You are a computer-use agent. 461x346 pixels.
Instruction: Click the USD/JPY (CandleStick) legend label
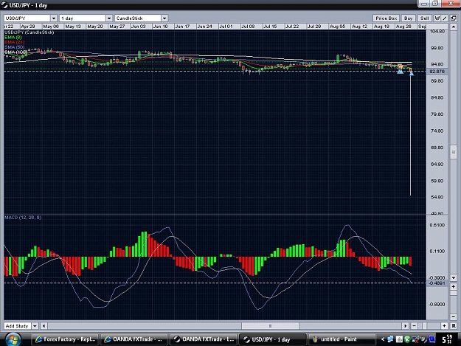point(29,32)
